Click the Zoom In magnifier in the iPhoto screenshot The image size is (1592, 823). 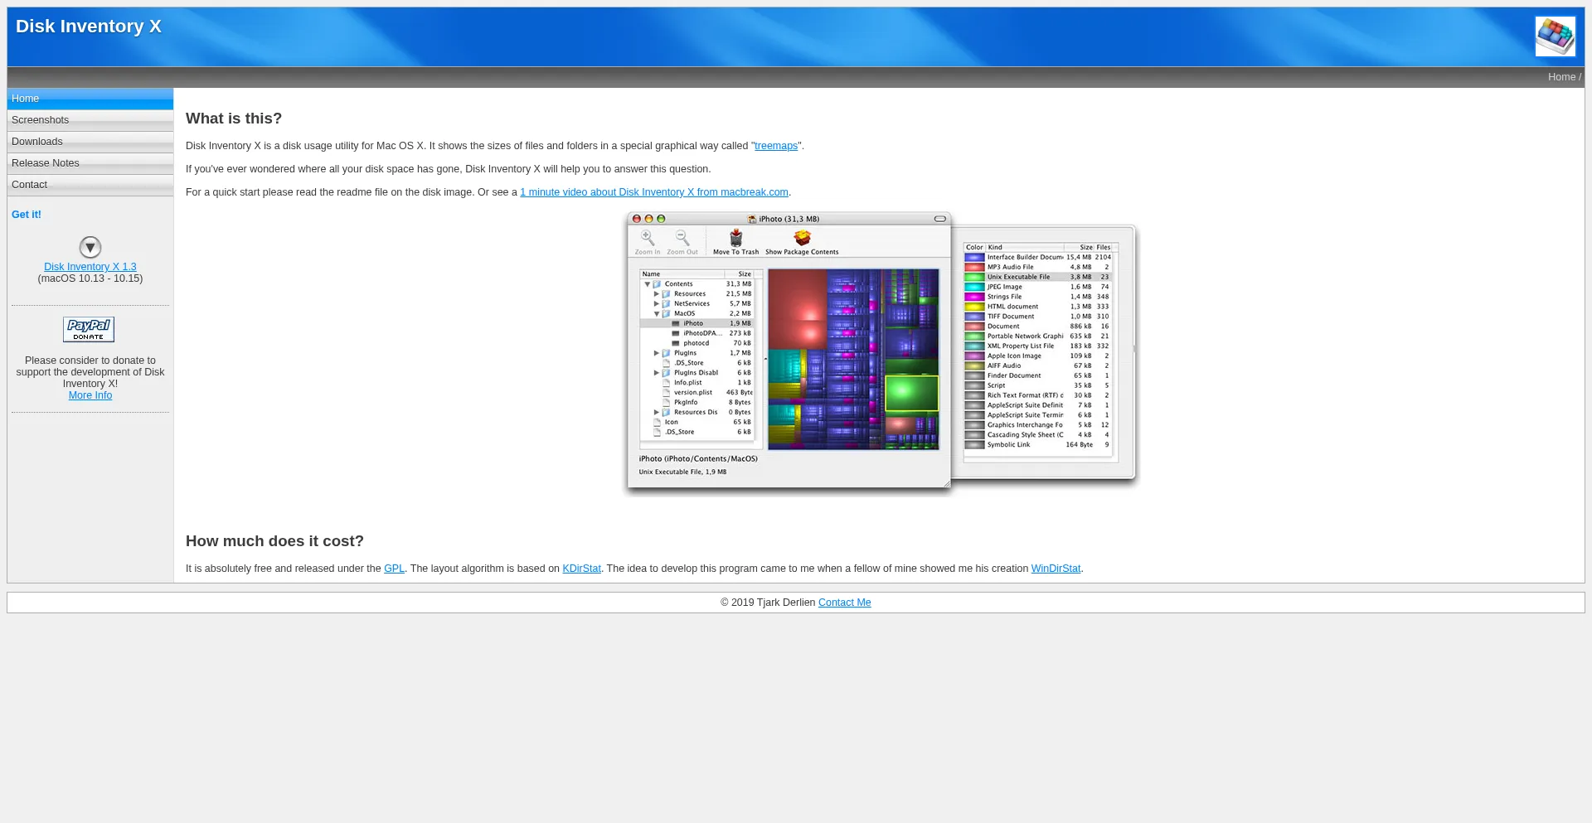648,239
